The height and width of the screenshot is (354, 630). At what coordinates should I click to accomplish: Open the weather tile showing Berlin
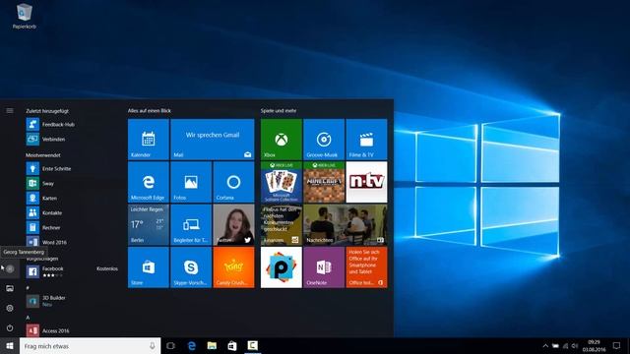tap(149, 225)
